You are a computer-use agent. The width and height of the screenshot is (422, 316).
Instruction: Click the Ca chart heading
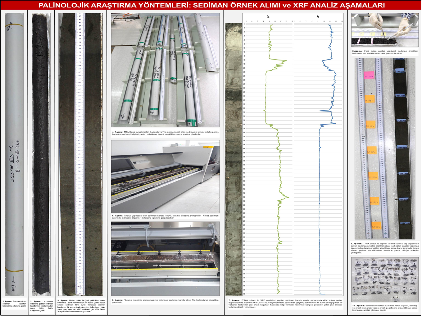(268, 17)
